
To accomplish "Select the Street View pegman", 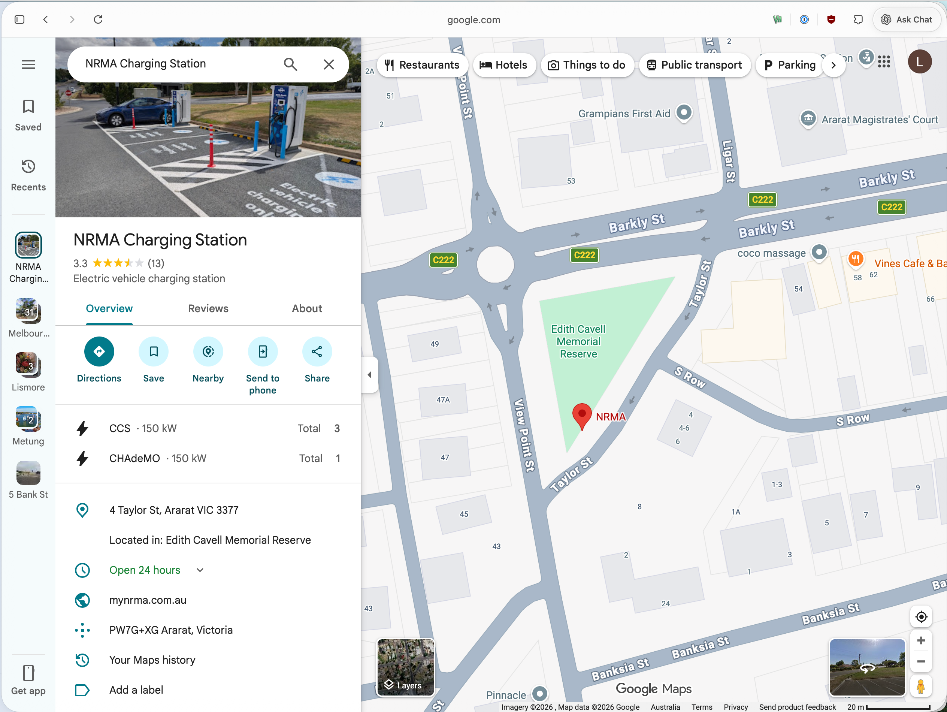I will pyautogui.click(x=921, y=686).
